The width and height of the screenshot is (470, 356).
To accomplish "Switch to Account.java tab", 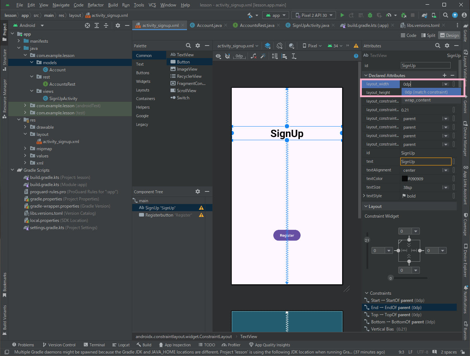I will [x=209, y=25].
